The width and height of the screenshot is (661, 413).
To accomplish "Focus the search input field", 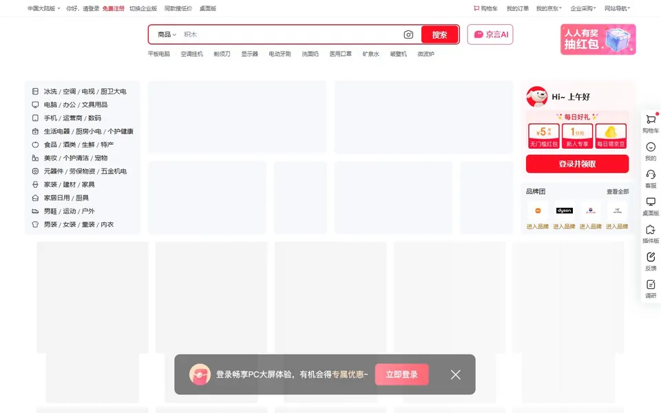I will click(291, 34).
